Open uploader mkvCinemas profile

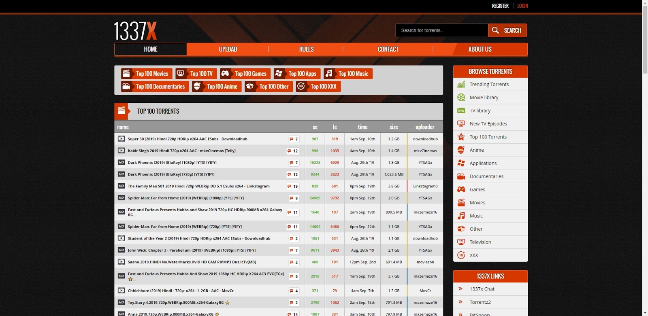coord(425,151)
